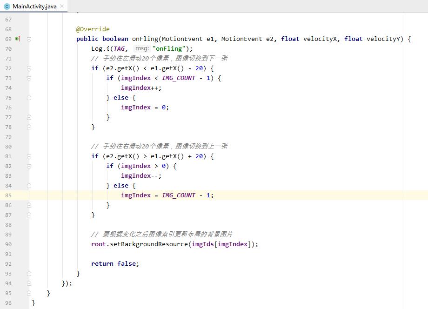Switch to the MainActivity.java tab

pyautogui.click(x=34, y=6)
